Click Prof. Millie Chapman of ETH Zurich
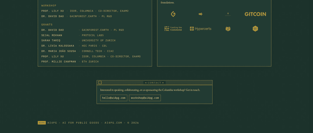The width and height of the screenshot is (313, 133). tap(58, 62)
